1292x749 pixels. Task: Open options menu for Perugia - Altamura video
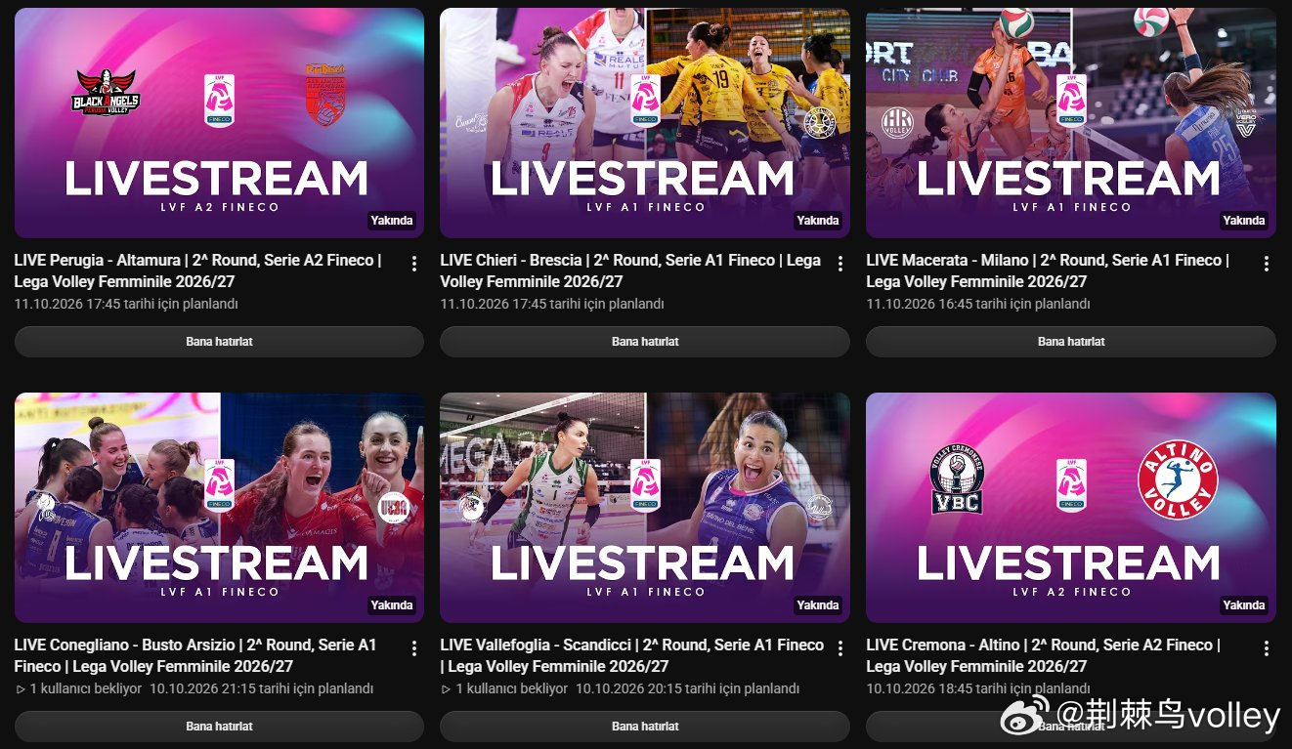(x=414, y=264)
